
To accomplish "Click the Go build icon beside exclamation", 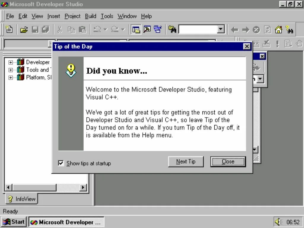I will [x=288, y=44].
